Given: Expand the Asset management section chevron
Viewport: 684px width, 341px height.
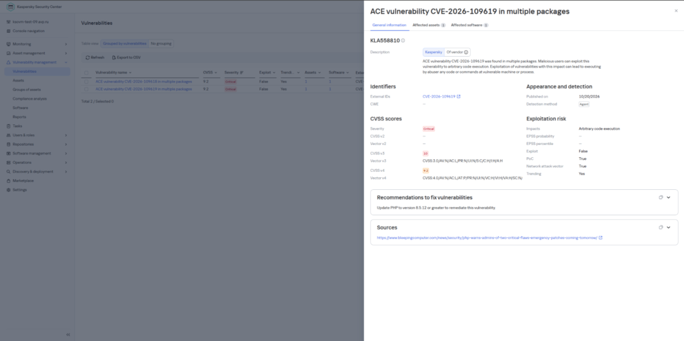Looking at the screenshot, I should coord(66,53).
